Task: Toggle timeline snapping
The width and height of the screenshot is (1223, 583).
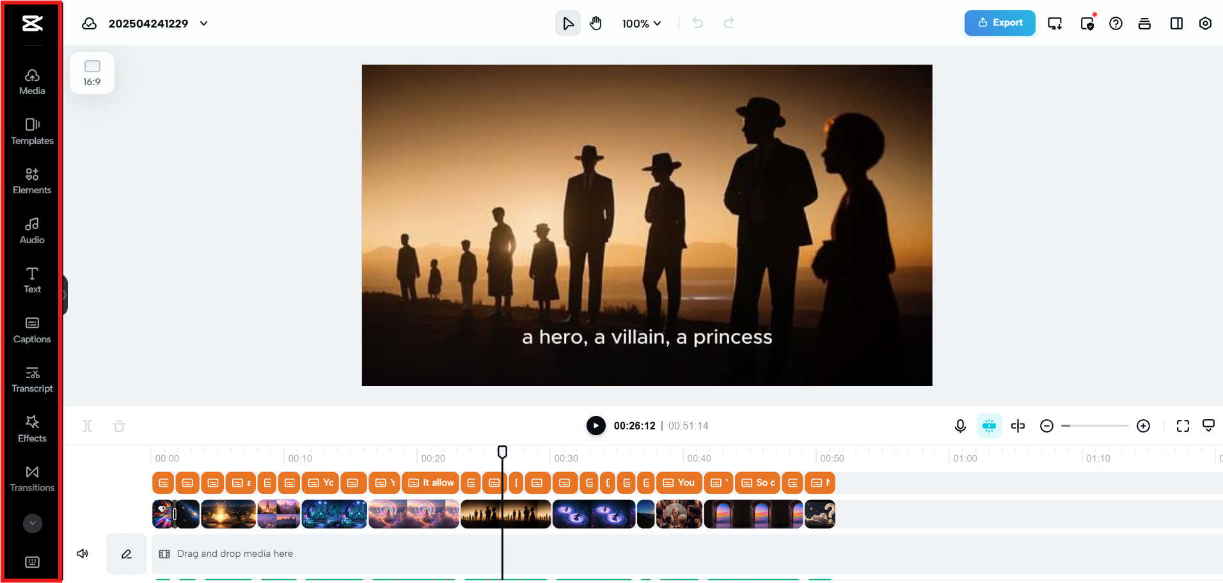Action: click(x=989, y=426)
